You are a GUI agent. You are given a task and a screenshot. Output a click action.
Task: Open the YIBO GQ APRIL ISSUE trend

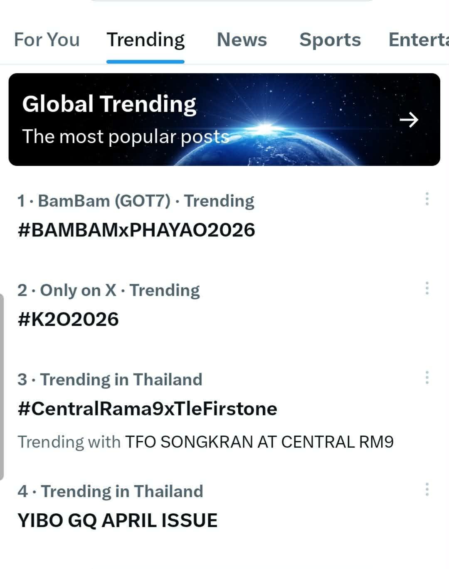coord(117,520)
